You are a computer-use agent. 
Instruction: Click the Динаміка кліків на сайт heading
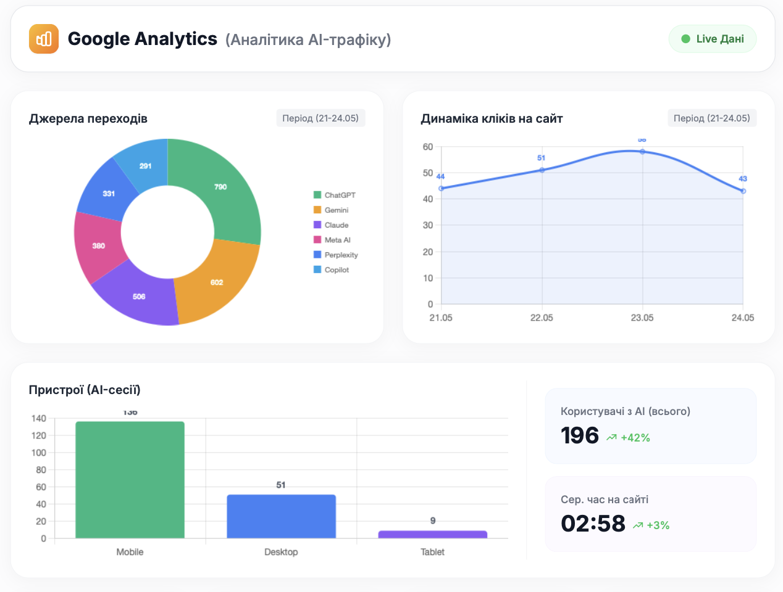tap(492, 118)
